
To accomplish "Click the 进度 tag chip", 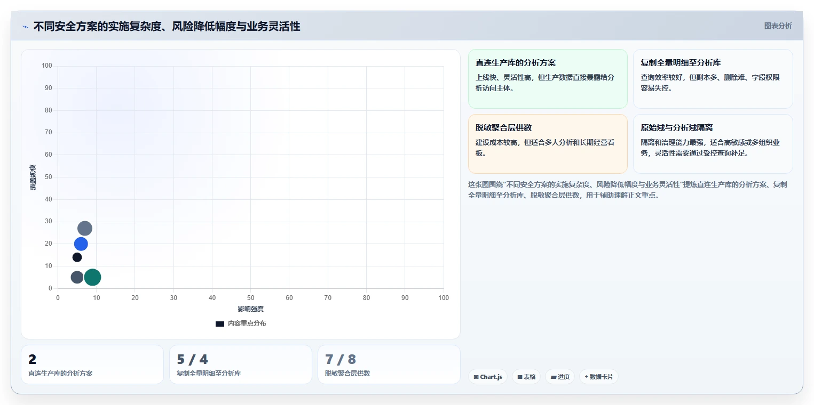I will [x=560, y=377].
